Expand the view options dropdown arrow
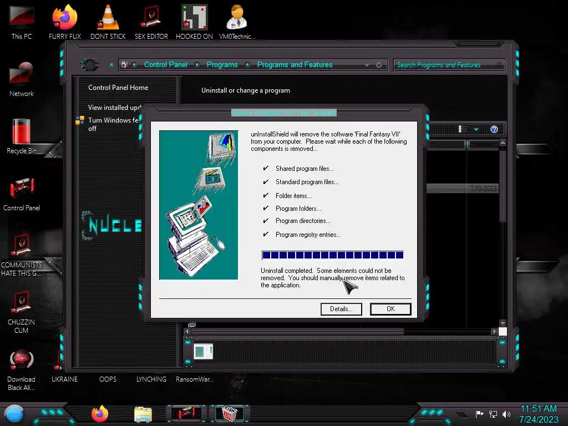Viewport: 568px width, 426px height. tap(476, 129)
